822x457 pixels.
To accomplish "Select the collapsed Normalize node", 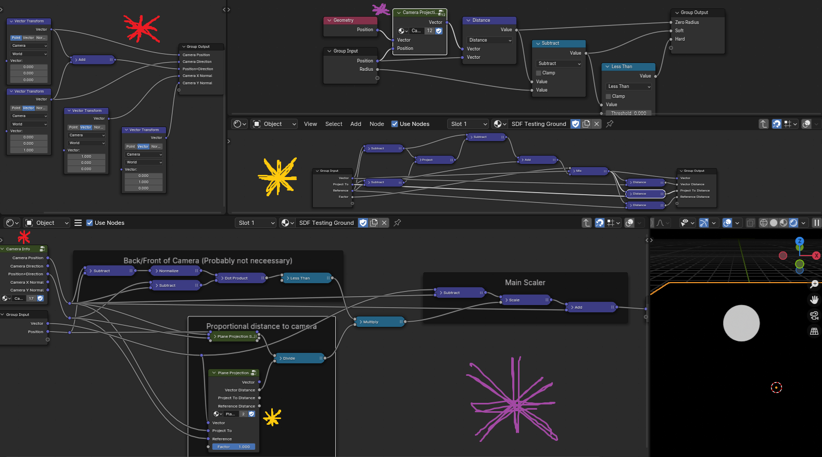I will [x=176, y=271].
